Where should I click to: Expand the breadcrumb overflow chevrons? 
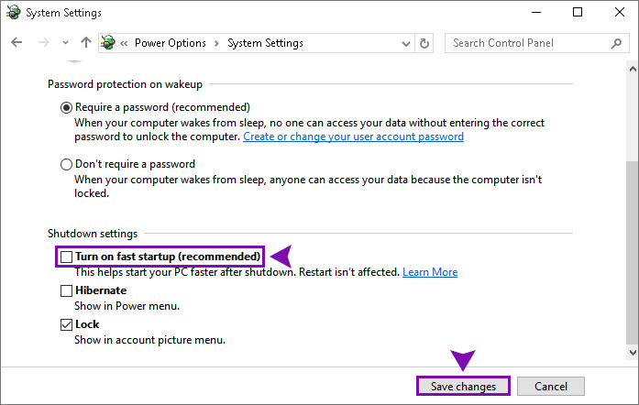[x=124, y=43]
